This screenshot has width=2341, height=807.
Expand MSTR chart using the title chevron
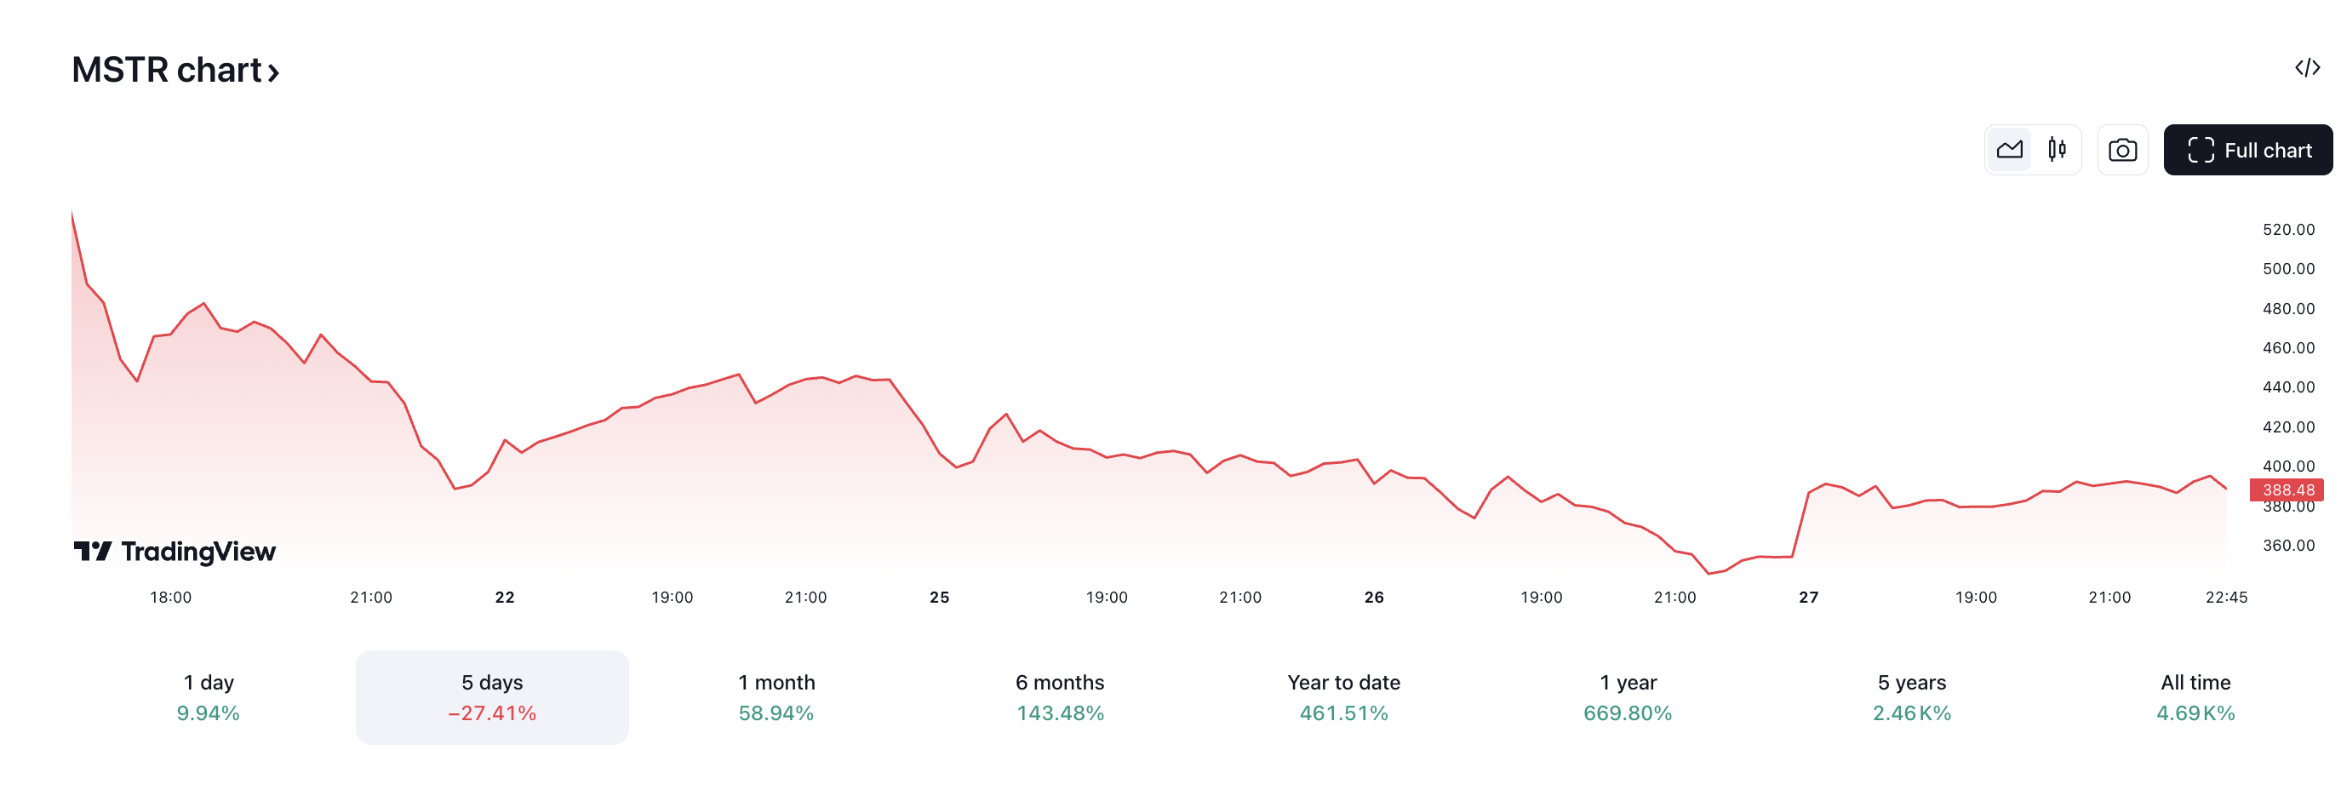tap(274, 71)
